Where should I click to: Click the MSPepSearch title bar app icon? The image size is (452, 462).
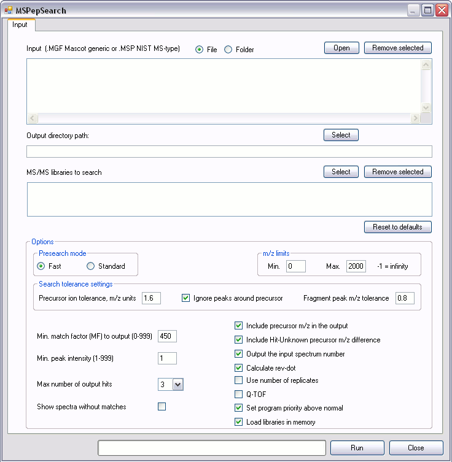[9, 10]
